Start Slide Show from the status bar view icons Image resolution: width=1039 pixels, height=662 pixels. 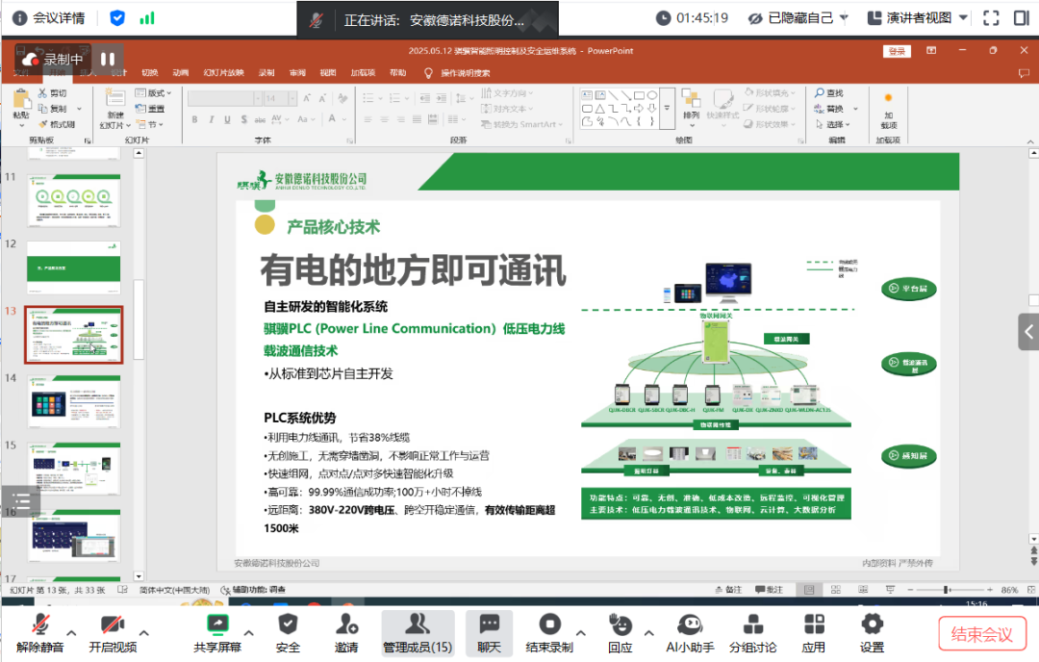pyautogui.click(x=891, y=590)
